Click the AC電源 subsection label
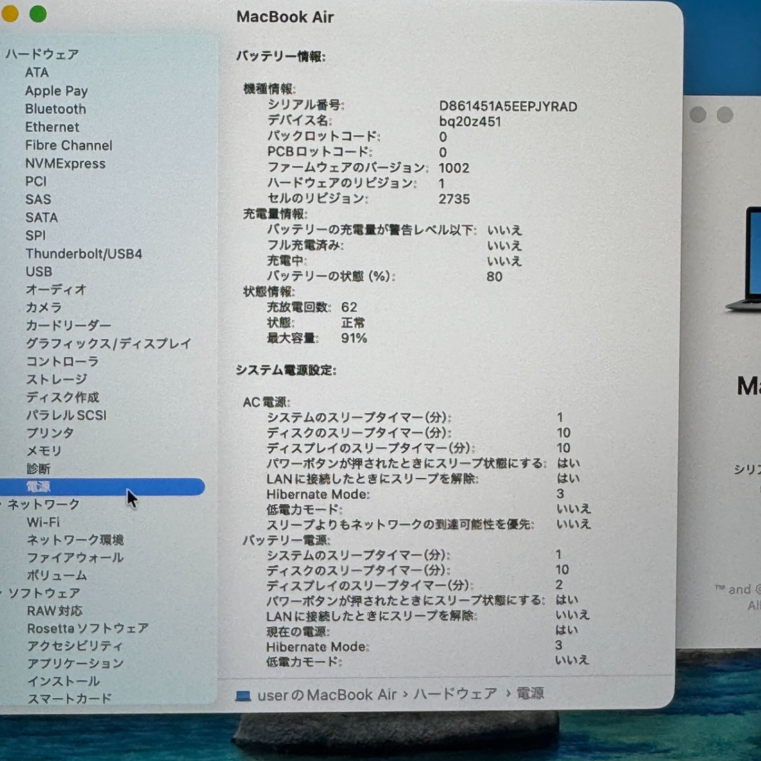This screenshot has width=761, height=761. pyautogui.click(x=266, y=402)
